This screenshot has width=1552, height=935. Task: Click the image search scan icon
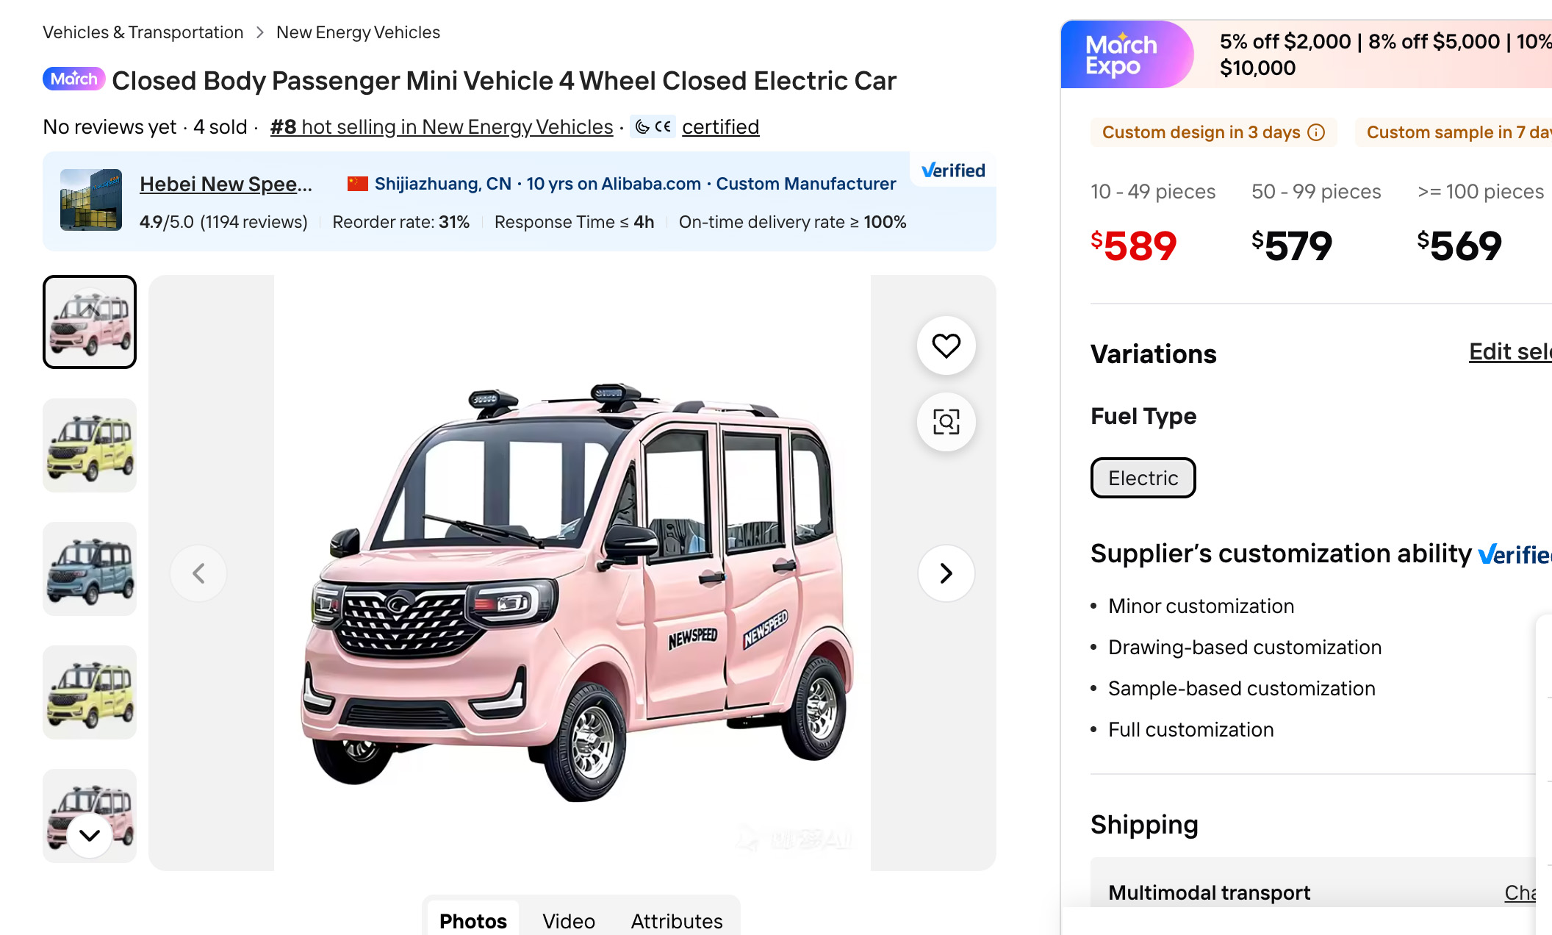946,422
